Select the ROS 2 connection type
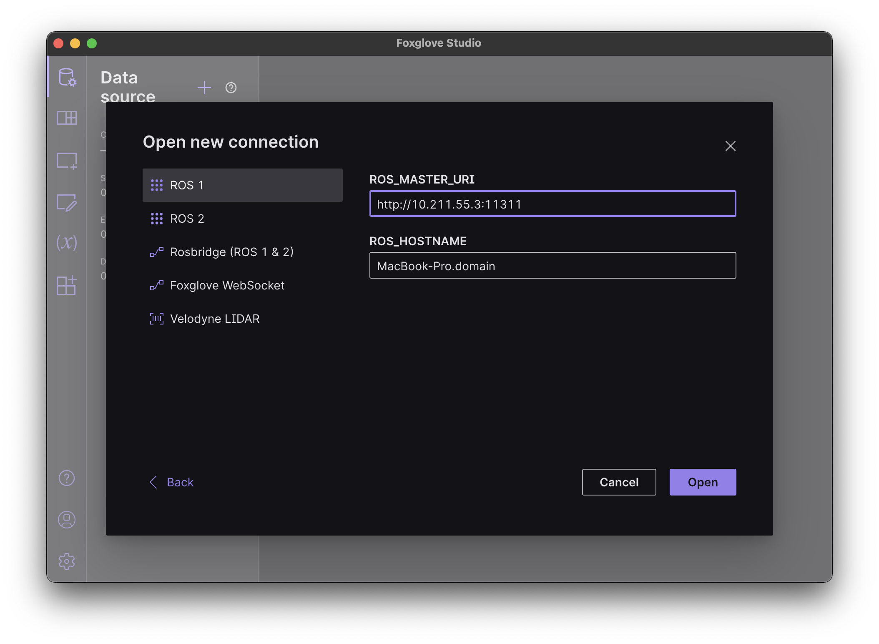This screenshot has height=644, width=879. tap(243, 218)
